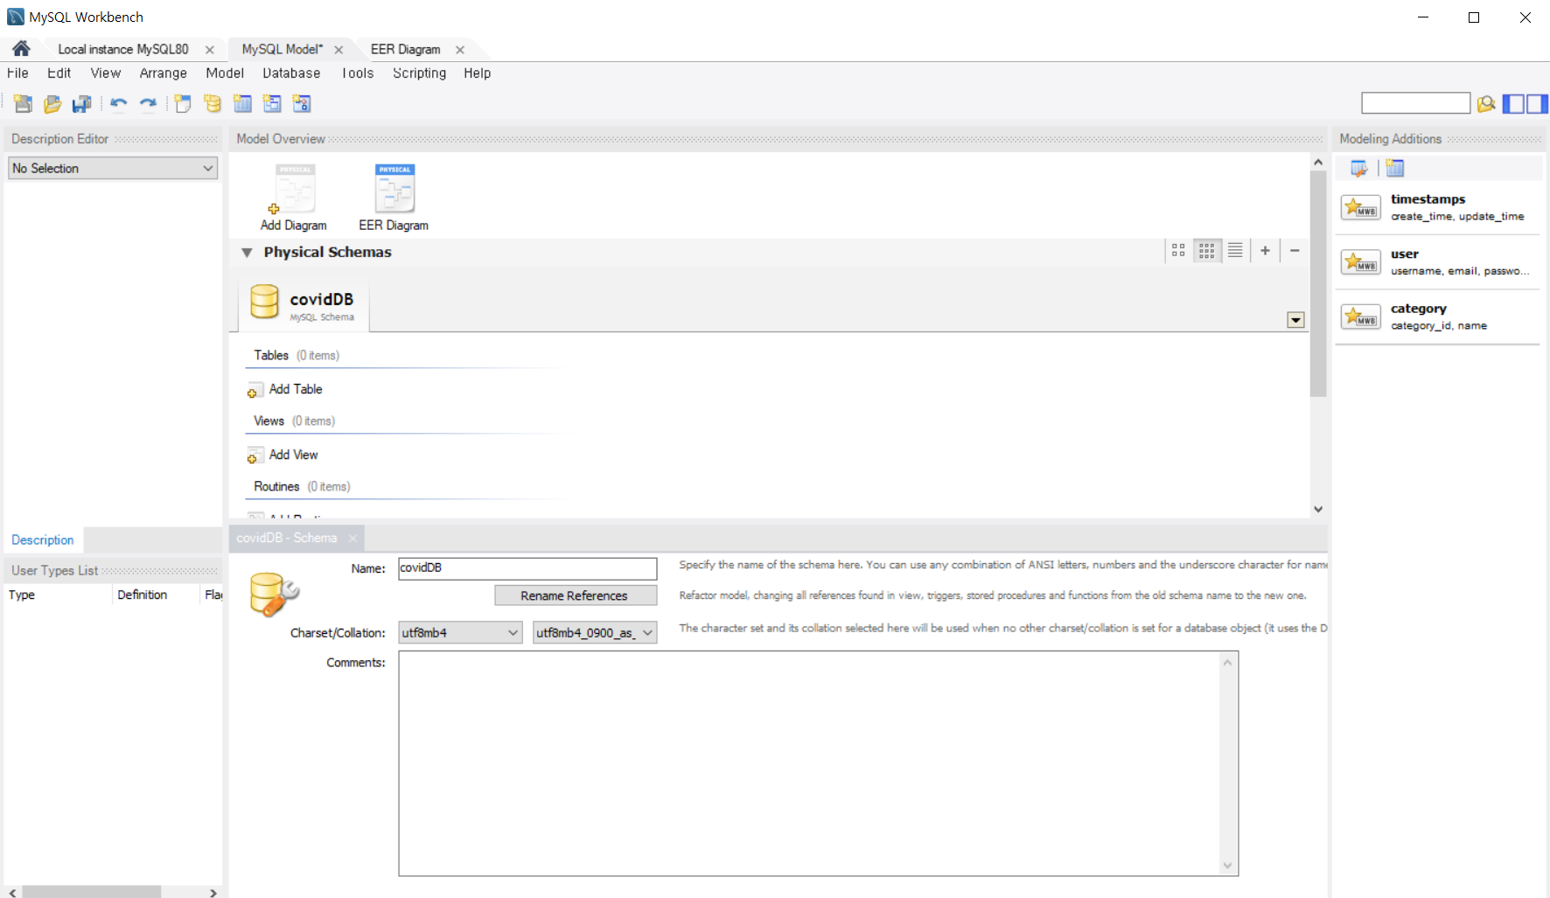Open the utf8mb4_0900 collation dropdown

595,632
